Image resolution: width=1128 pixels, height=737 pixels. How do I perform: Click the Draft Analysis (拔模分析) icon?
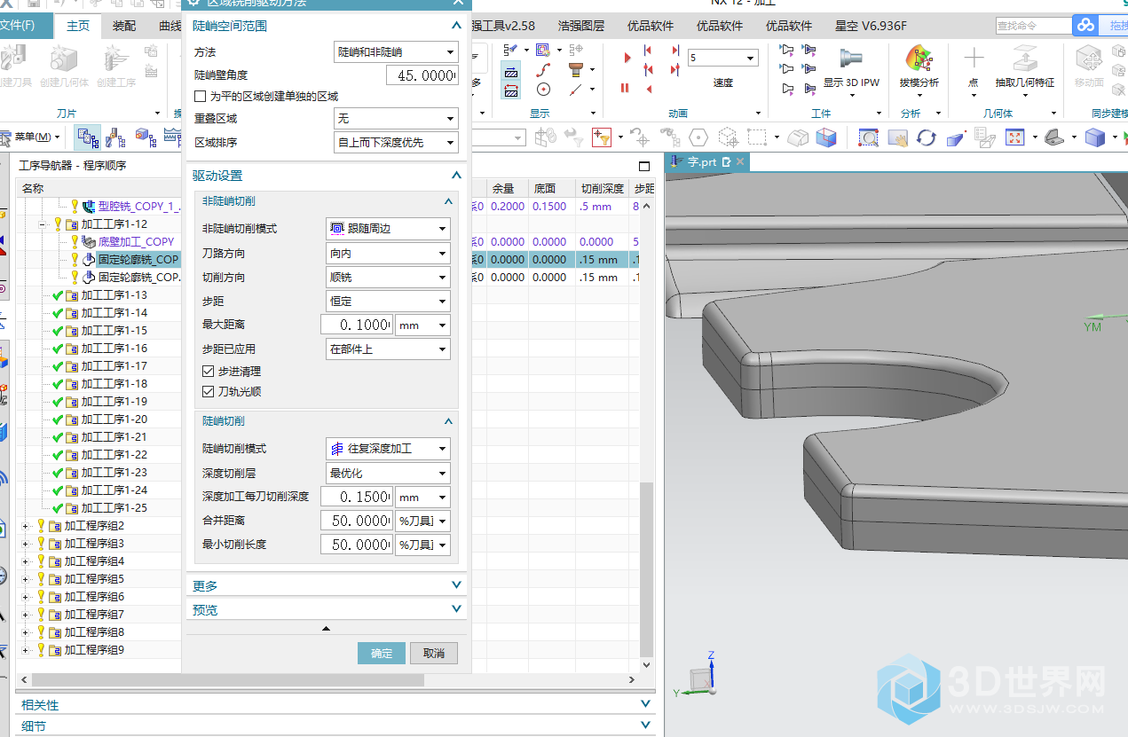pyautogui.click(x=919, y=60)
